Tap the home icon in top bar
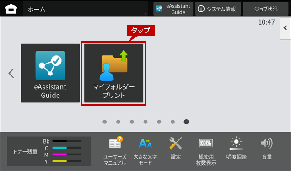Image resolution: width=291 pixels, height=171 pixels. click(11, 9)
